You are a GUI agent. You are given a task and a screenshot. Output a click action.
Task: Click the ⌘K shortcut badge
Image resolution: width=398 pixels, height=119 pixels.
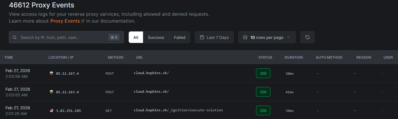tap(114, 37)
